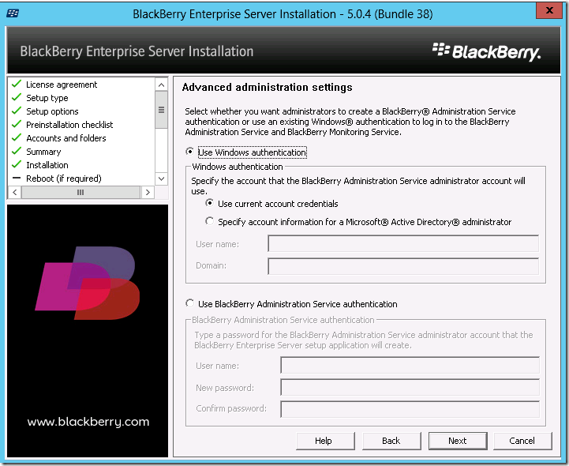This screenshot has height=466, width=569.
Task: Click the green checkmark beside Setup options
Action: pyautogui.click(x=17, y=111)
